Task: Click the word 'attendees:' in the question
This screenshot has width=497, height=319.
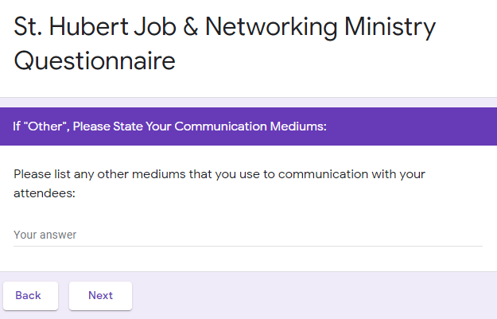Action: coord(45,193)
